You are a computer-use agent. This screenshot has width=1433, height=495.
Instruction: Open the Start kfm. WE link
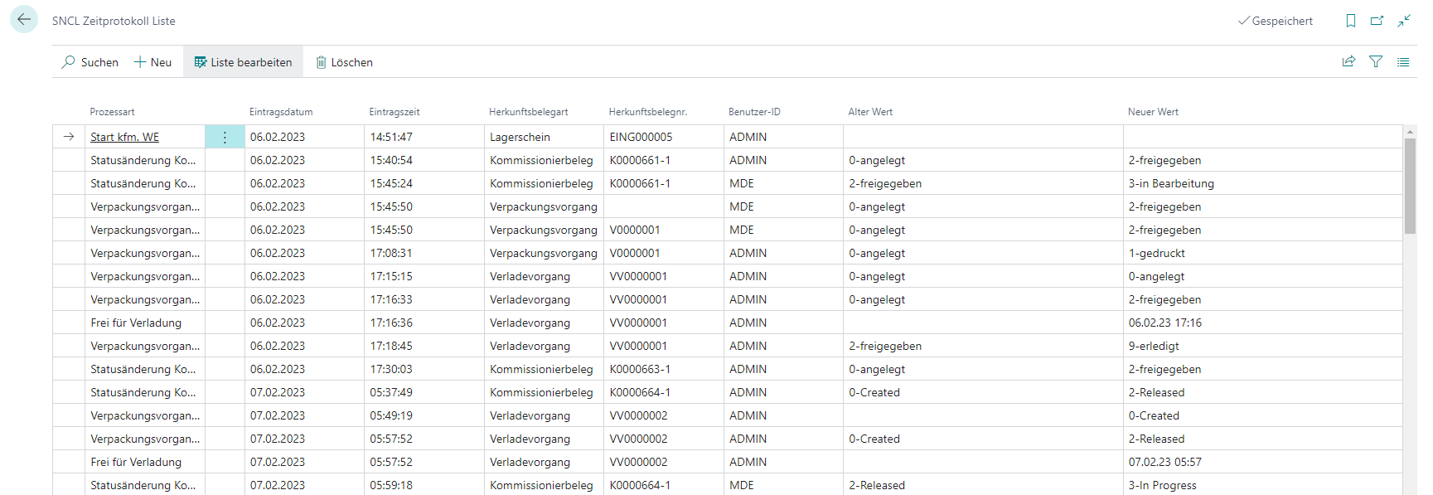point(124,137)
